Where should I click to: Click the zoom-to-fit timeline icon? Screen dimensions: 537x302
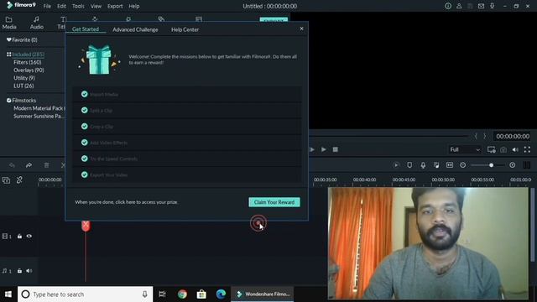click(x=450, y=165)
